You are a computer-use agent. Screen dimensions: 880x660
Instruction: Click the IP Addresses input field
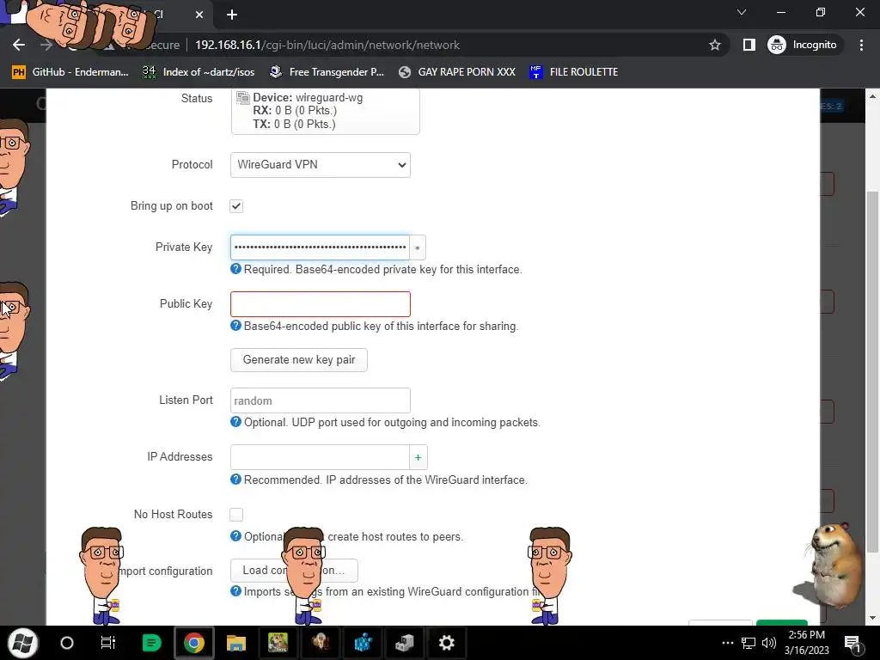(x=320, y=457)
